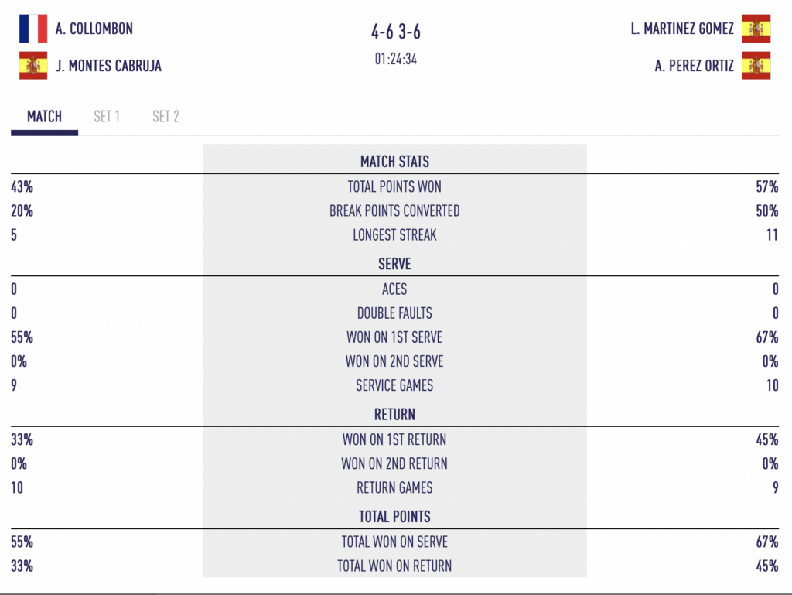Click the French flag beside A. Collombon

coord(33,29)
